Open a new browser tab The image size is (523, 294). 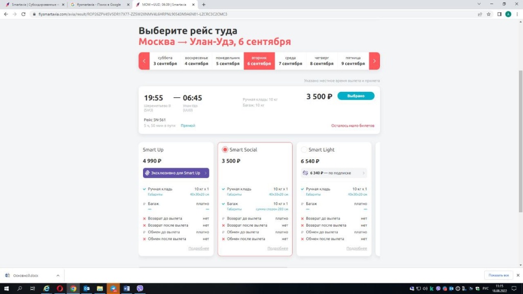[x=203, y=5]
